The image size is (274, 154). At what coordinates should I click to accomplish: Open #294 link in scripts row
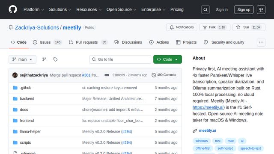tap(127, 142)
